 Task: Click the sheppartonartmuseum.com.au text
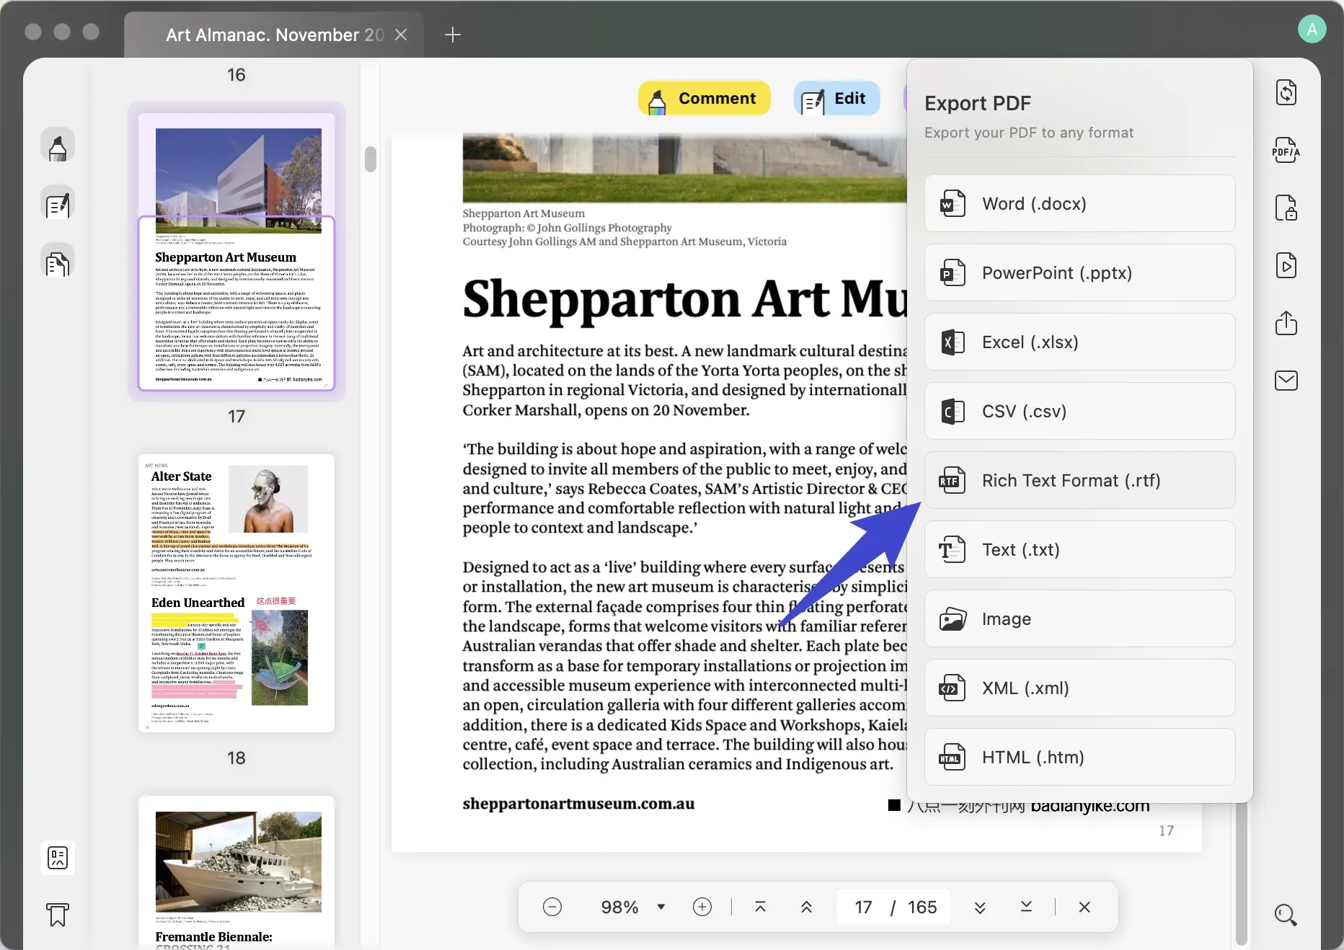coord(578,804)
